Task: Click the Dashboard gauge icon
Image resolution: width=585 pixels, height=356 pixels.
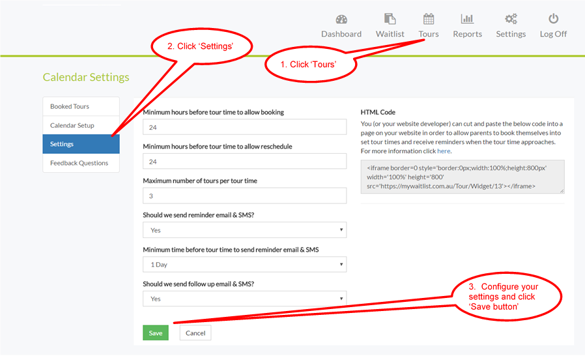Action: 341,19
